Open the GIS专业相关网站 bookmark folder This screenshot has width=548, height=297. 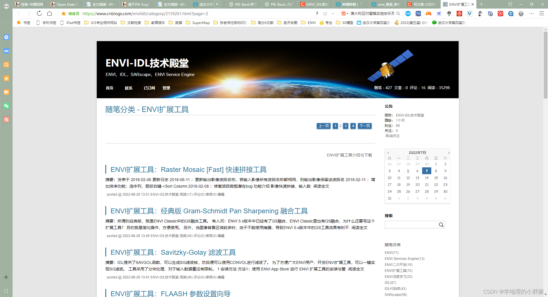[x=101, y=23]
